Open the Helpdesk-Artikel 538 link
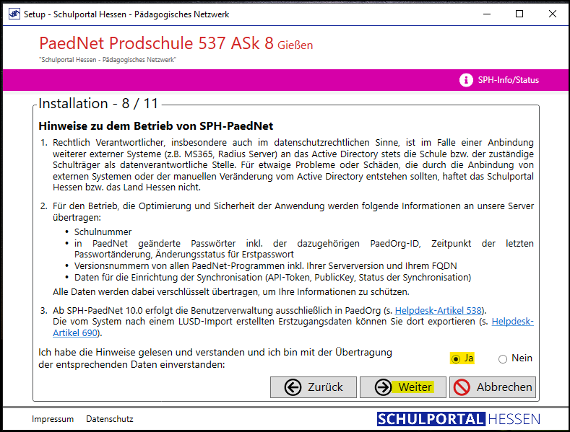The height and width of the screenshot is (432, 570). pos(438,311)
